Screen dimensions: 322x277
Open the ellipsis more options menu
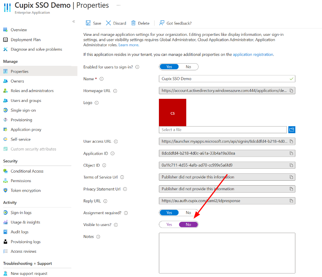(119, 5)
